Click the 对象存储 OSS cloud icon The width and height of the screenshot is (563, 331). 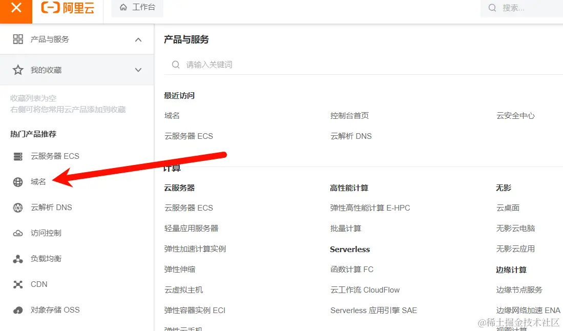pos(18,310)
